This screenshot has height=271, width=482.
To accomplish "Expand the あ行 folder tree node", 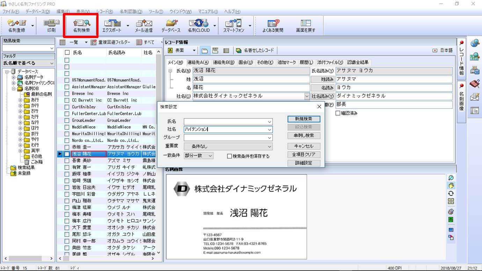I will (20, 100).
